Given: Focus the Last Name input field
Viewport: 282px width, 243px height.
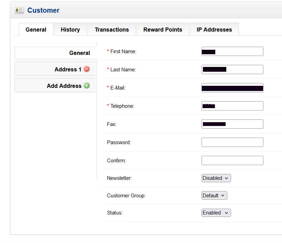Looking at the screenshot, I should [232, 69].
